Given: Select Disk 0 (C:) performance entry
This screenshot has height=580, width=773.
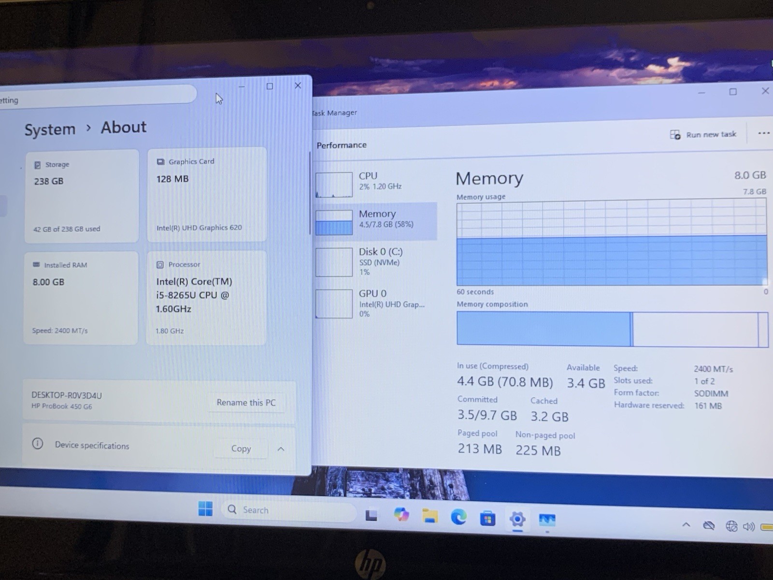Looking at the screenshot, I should (x=376, y=261).
